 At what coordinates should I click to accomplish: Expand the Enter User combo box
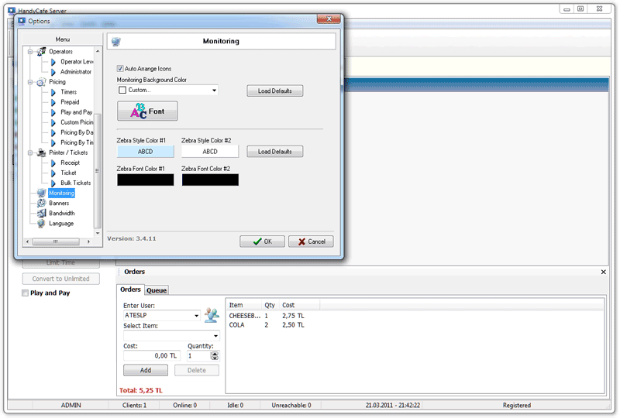click(x=197, y=316)
